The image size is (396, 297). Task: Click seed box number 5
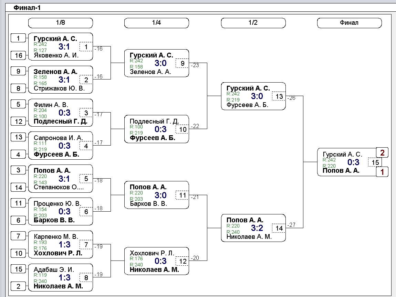pos(18,104)
